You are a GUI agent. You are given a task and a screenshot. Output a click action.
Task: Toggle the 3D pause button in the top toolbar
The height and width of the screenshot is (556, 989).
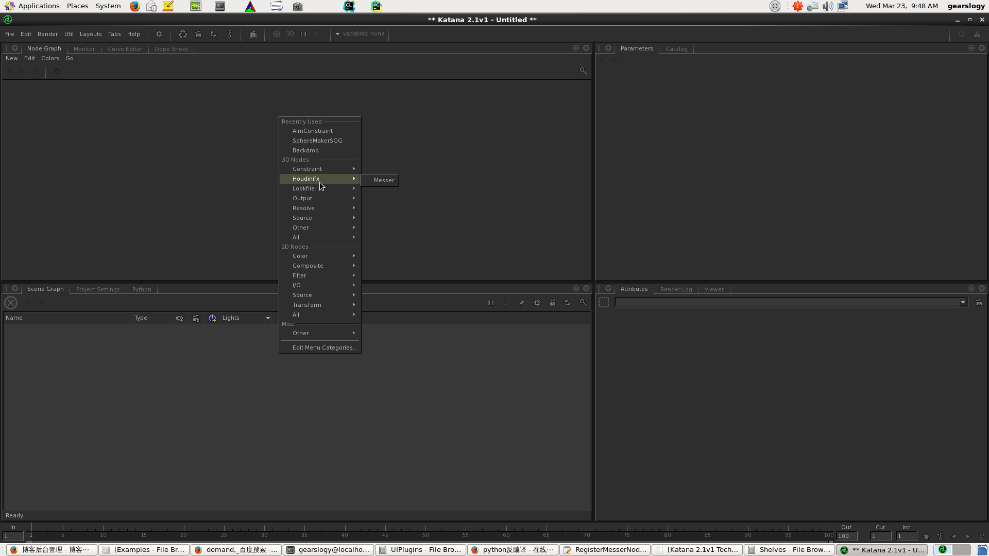(x=303, y=34)
